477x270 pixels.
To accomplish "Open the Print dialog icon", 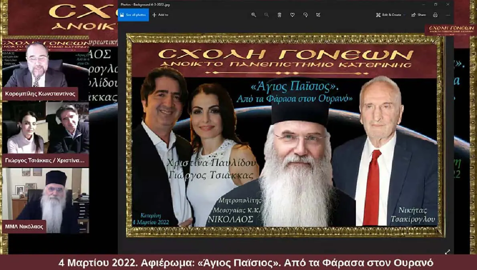I will coord(435,15).
